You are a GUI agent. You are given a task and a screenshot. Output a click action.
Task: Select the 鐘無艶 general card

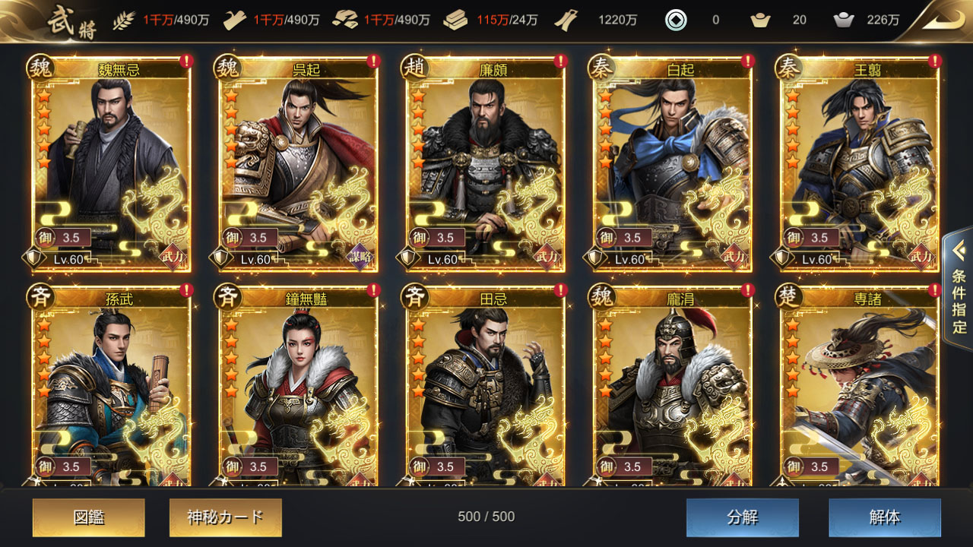(298, 387)
